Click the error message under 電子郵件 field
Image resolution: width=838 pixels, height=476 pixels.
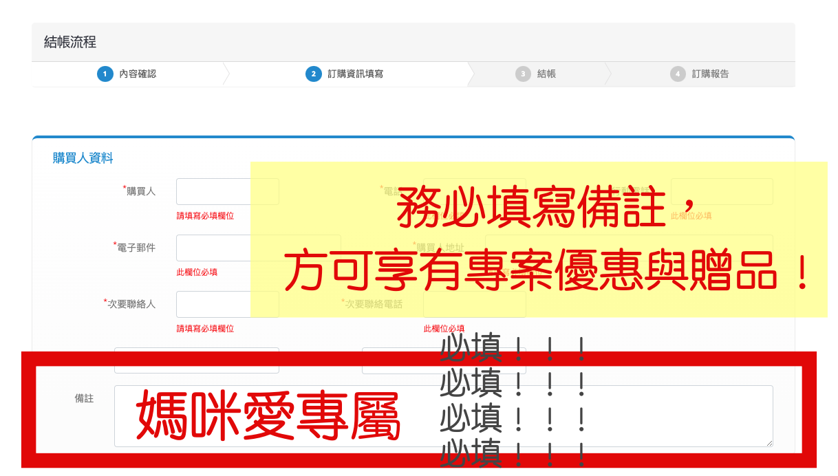coord(197,272)
